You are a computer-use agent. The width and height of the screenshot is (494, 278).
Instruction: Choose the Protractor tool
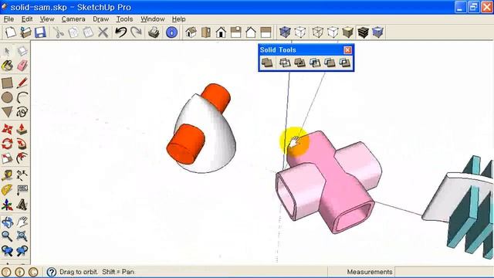click(x=7, y=190)
